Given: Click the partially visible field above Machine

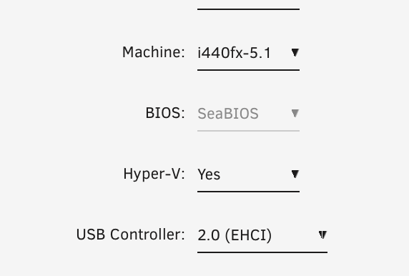Looking at the screenshot, I should click(248, 5).
